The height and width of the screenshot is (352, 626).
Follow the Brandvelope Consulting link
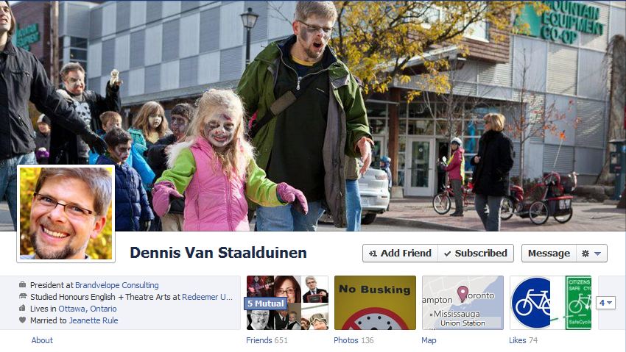117,285
